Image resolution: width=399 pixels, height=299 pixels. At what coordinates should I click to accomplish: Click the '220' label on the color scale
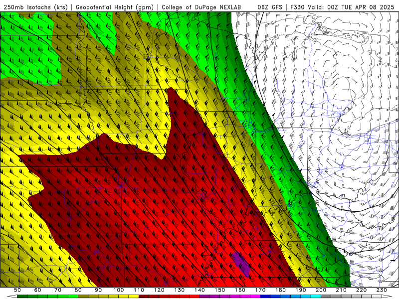tap(362, 290)
